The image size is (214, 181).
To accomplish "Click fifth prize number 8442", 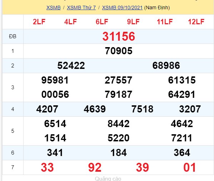I will coord(119,124).
